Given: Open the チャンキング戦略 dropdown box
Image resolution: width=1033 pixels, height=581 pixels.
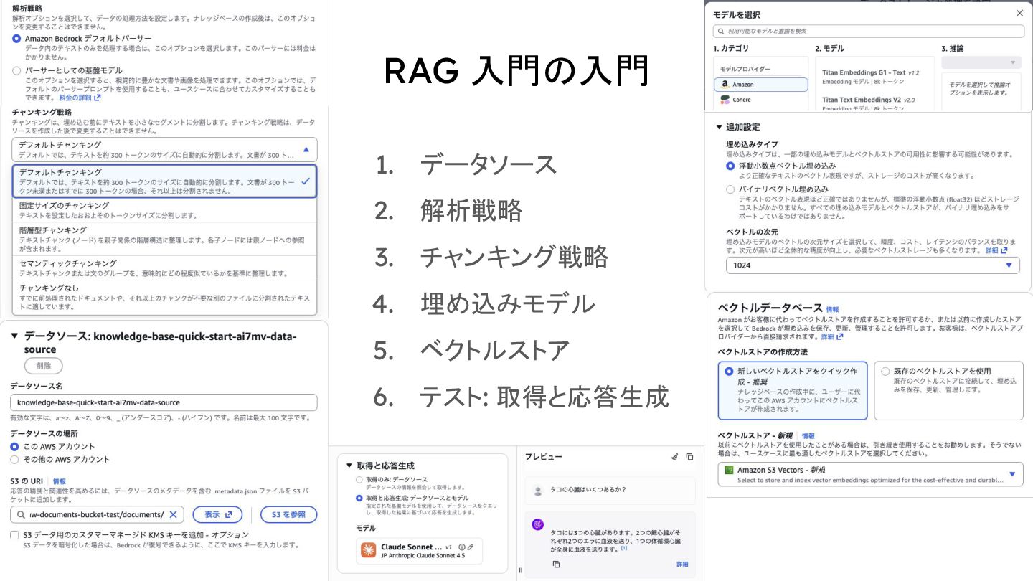Looking at the screenshot, I should [164, 149].
